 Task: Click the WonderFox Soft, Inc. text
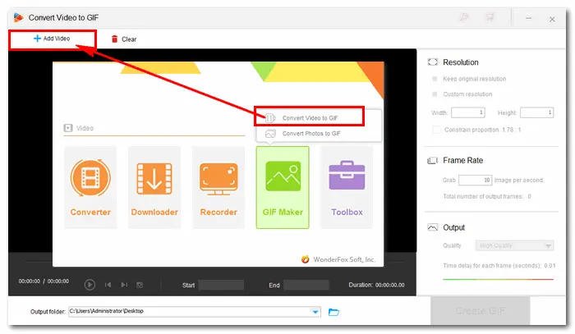tap(344, 259)
